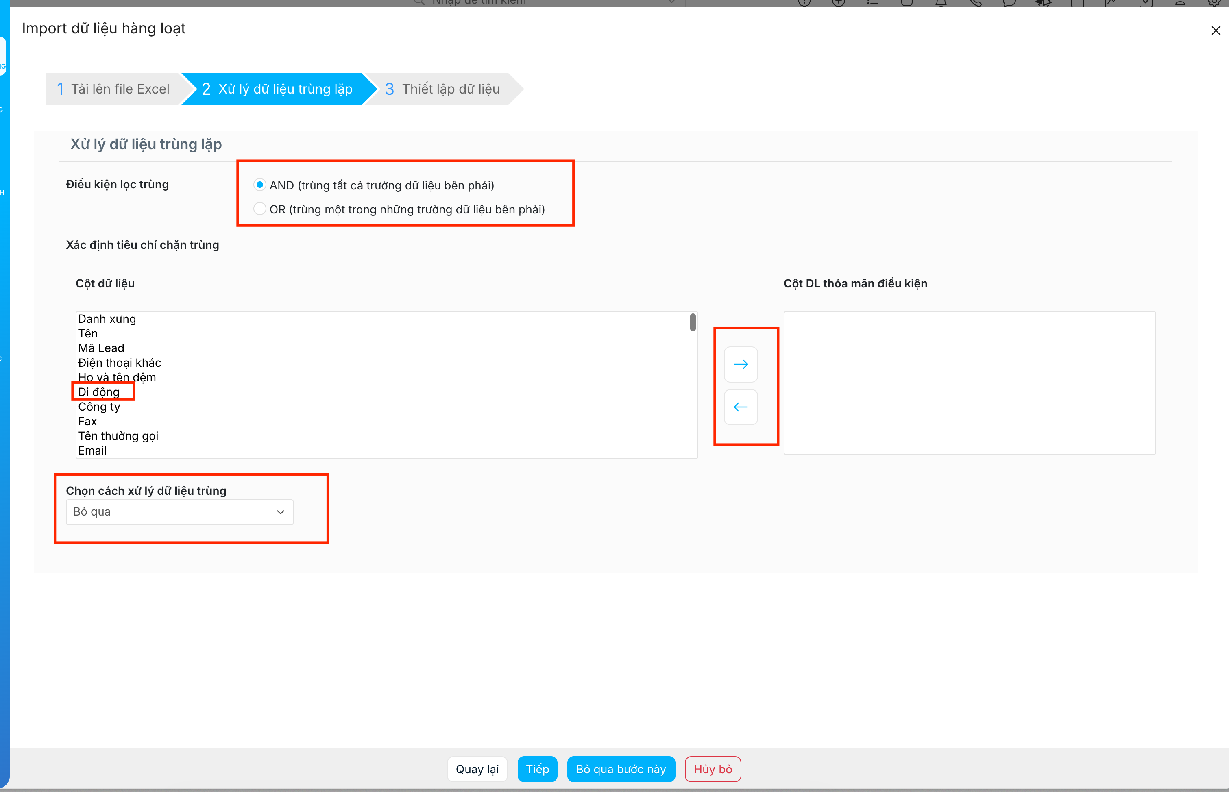1229x792 pixels.
Task: Jump to step 3 Thiết lập dữ liệu
Action: point(442,89)
